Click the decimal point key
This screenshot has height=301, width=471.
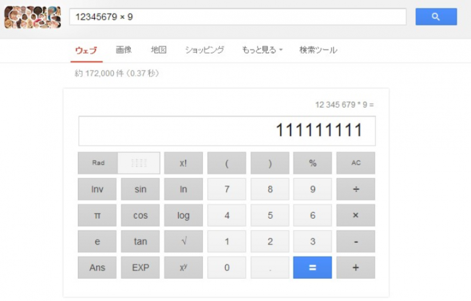(x=270, y=268)
